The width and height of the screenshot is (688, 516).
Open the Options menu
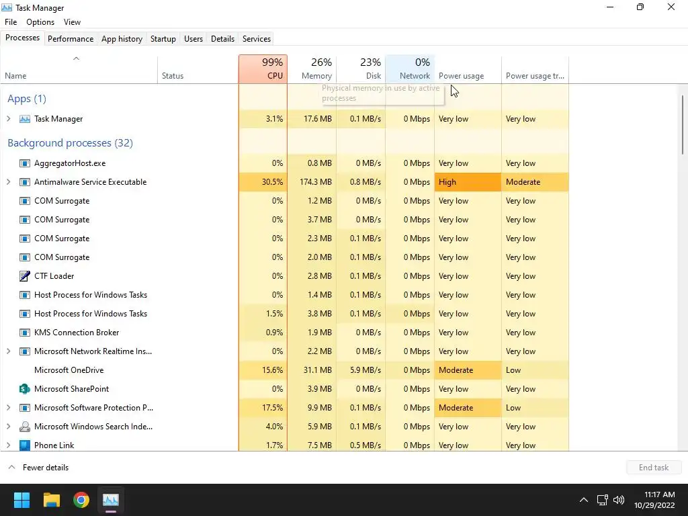click(x=40, y=22)
